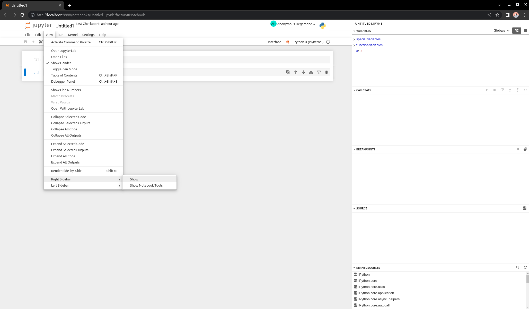Viewport: 529px width, 309px height.
Task: Delete the selected cell with trash icon
Action: [326, 72]
